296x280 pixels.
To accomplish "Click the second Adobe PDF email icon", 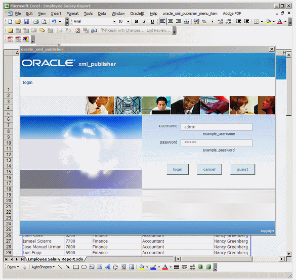I will 18,39.
